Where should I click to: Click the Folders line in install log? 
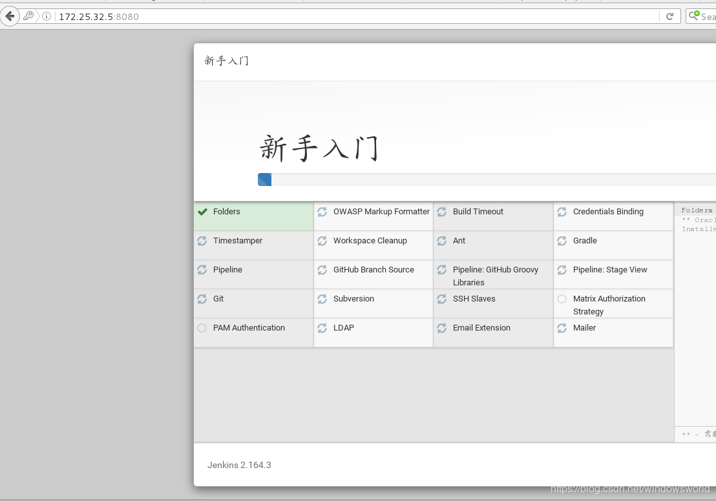click(697, 210)
